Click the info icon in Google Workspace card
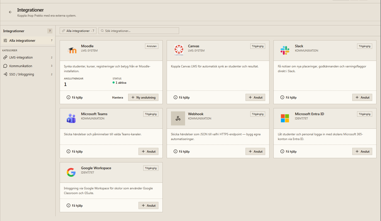This screenshot has height=221, width=381. [x=68, y=205]
